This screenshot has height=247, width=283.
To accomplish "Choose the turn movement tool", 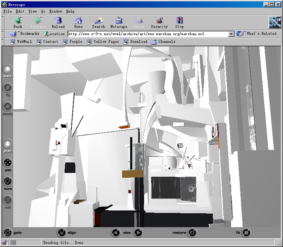I will click(x=7, y=181).
